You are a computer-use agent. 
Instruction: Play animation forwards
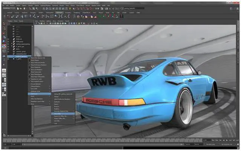tap(227, 140)
